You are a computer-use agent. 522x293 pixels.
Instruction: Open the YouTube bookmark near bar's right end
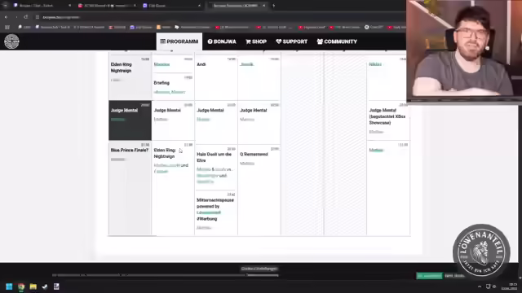(x=398, y=27)
